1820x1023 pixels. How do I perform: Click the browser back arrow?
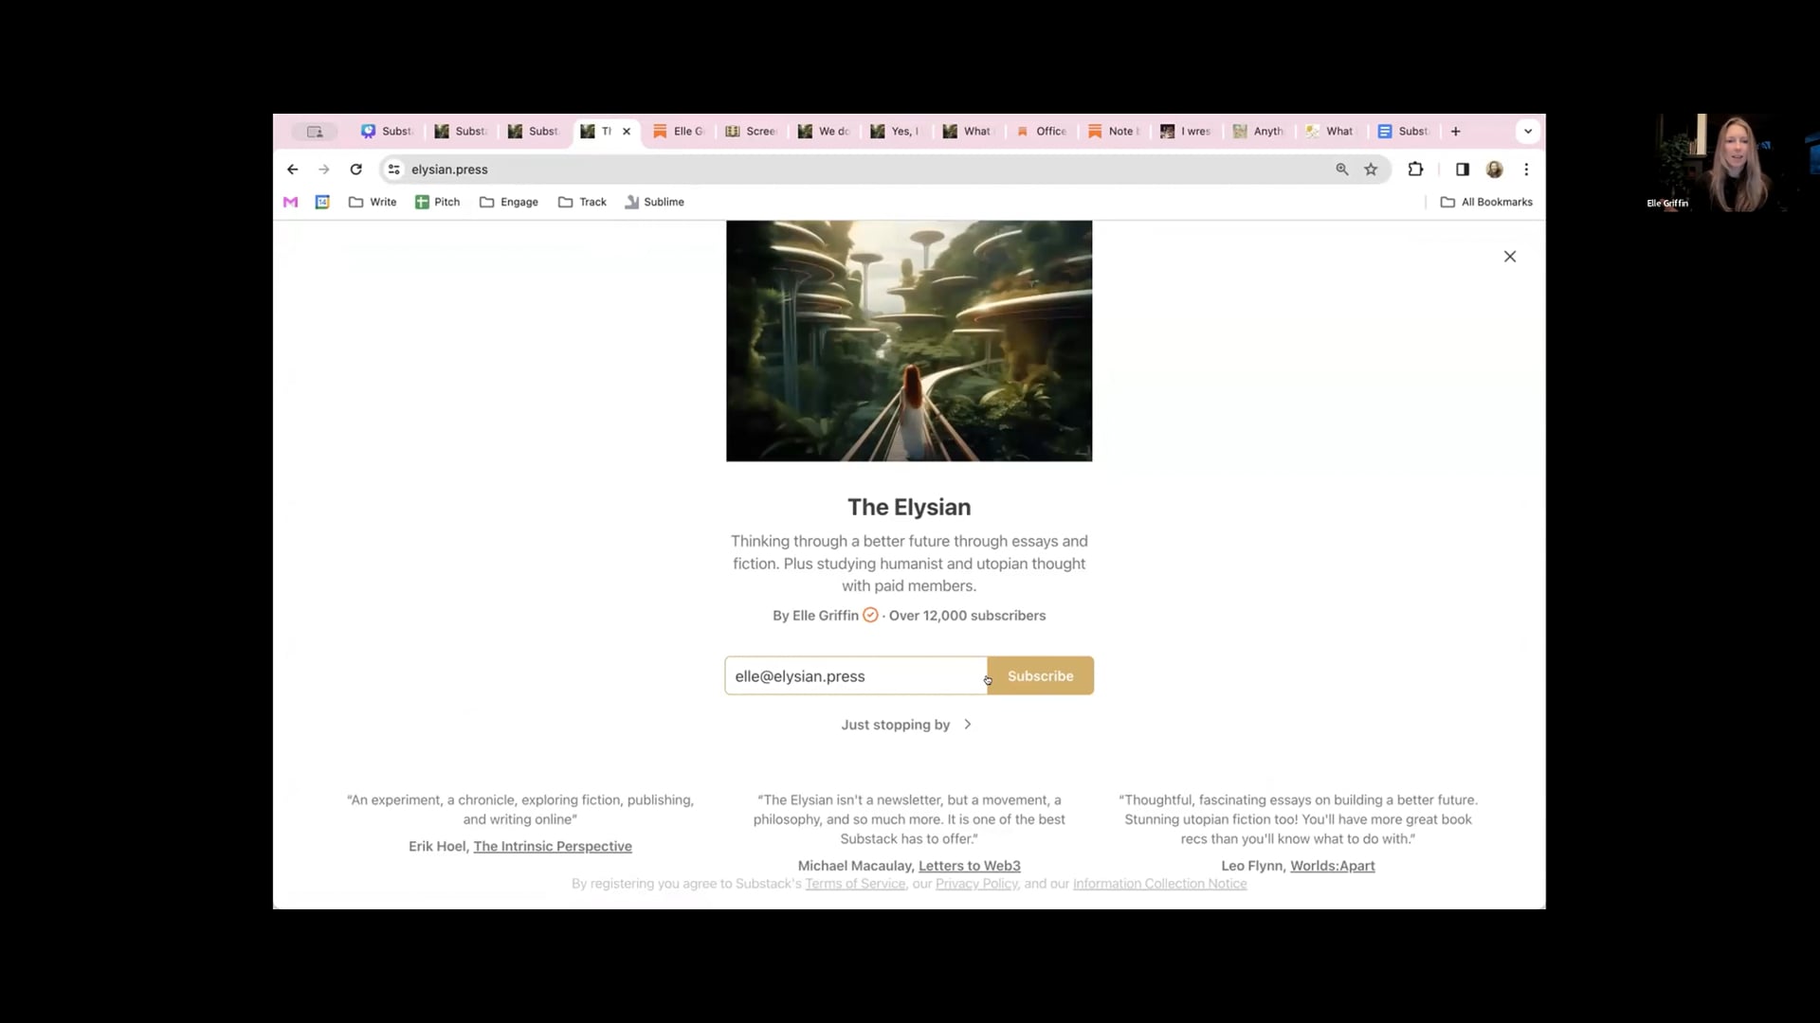coord(292,170)
